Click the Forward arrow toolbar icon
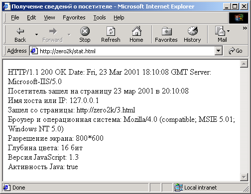Viewport: 251px width, 194px height. [x=53, y=31]
